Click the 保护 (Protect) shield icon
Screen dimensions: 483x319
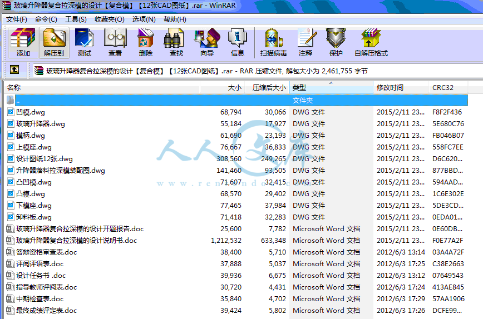[336, 42]
